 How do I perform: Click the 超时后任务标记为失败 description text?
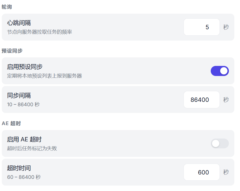(x=32, y=149)
